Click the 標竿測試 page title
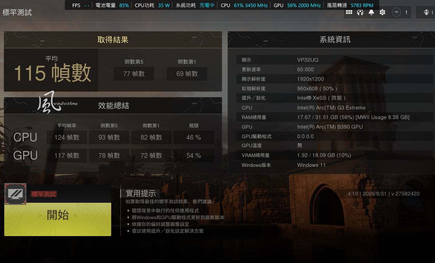Viewport: 435px width, 263px height. pos(17,13)
